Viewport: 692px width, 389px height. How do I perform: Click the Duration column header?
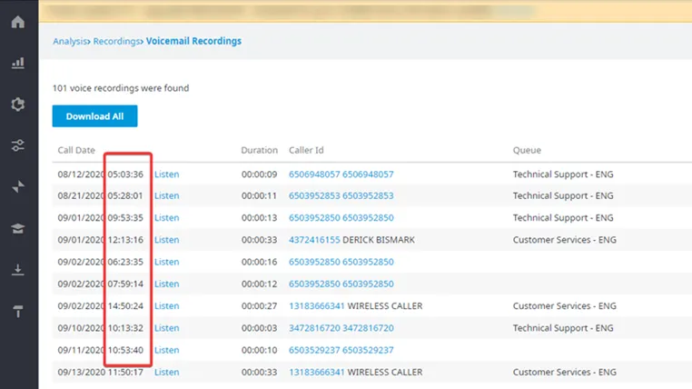click(260, 150)
